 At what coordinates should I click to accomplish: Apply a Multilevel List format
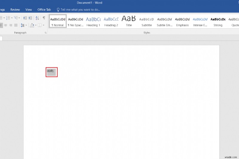(16, 18)
